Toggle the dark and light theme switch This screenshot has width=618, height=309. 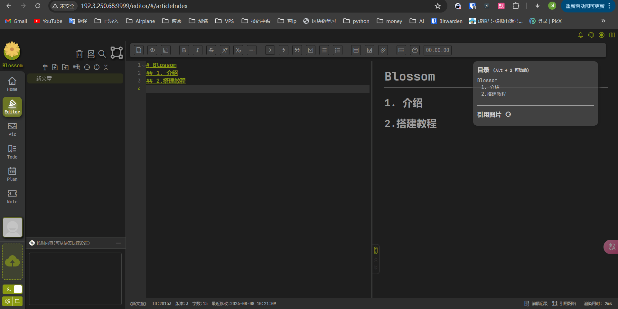pos(13,289)
